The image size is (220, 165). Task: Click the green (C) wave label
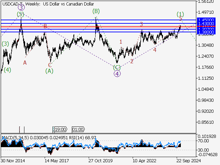(x=117, y=67)
